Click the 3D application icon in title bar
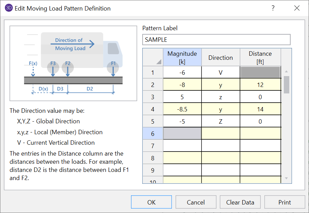The height and width of the screenshot is (213, 309). [x=9, y=8]
